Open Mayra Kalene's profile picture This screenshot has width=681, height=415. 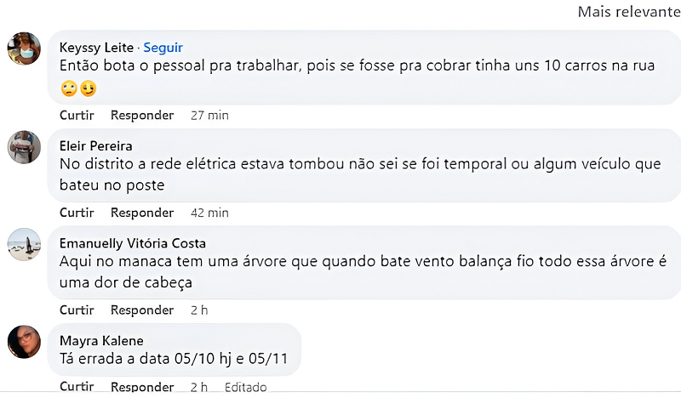[x=24, y=342]
